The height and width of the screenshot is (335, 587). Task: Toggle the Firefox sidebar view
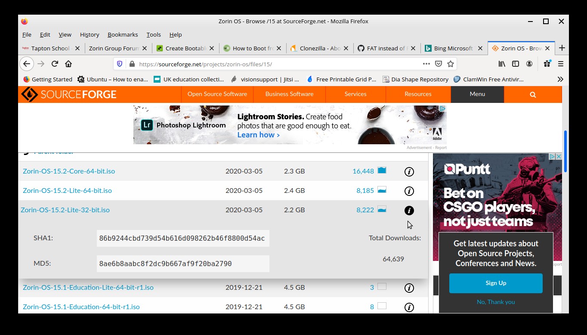(x=516, y=64)
